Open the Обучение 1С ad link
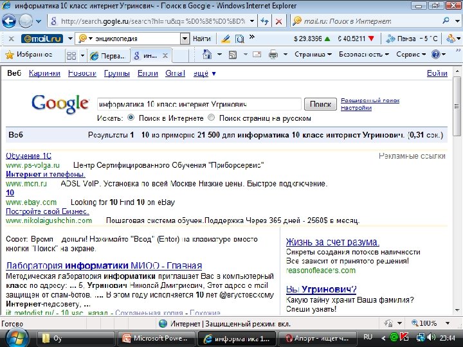The width and height of the screenshot is (463, 347). point(29,156)
